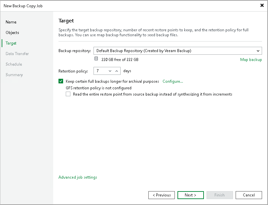Screen dimensions: 268x205
Task: Enable Read the entire restore point checkbox
Action: (x=68, y=94)
